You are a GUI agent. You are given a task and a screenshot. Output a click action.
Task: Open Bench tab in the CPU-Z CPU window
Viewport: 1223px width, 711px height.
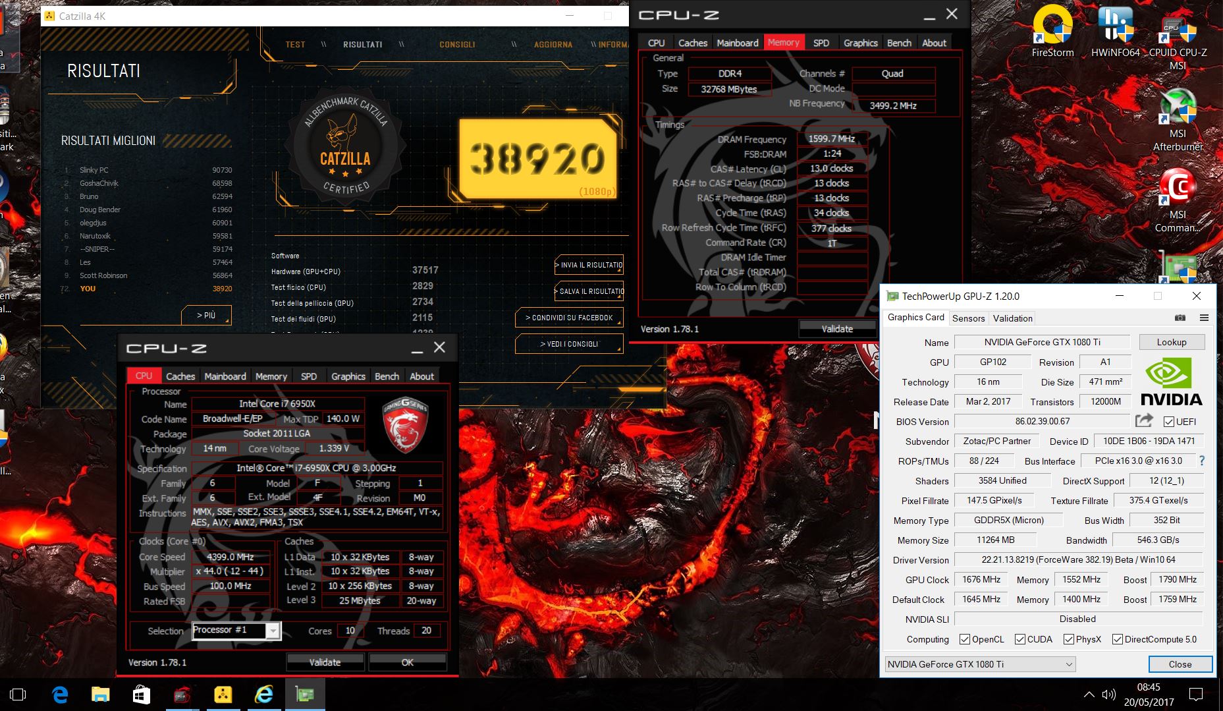(x=387, y=376)
